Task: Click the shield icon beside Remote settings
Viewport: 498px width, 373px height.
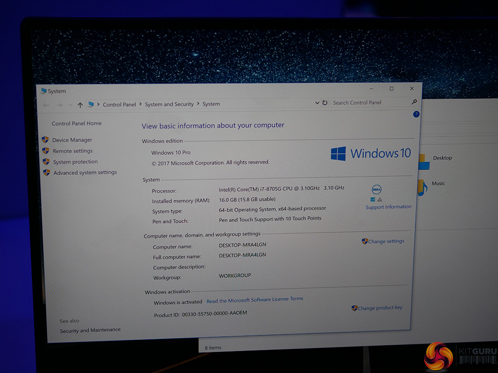Action: [x=46, y=151]
